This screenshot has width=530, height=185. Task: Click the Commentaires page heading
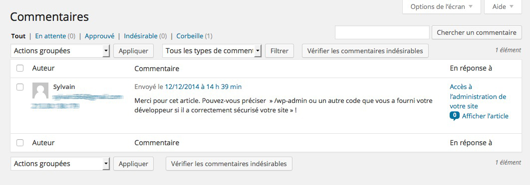click(49, 17)
